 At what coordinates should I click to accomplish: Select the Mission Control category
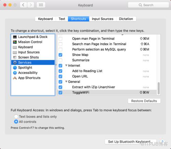pos(33,42)
